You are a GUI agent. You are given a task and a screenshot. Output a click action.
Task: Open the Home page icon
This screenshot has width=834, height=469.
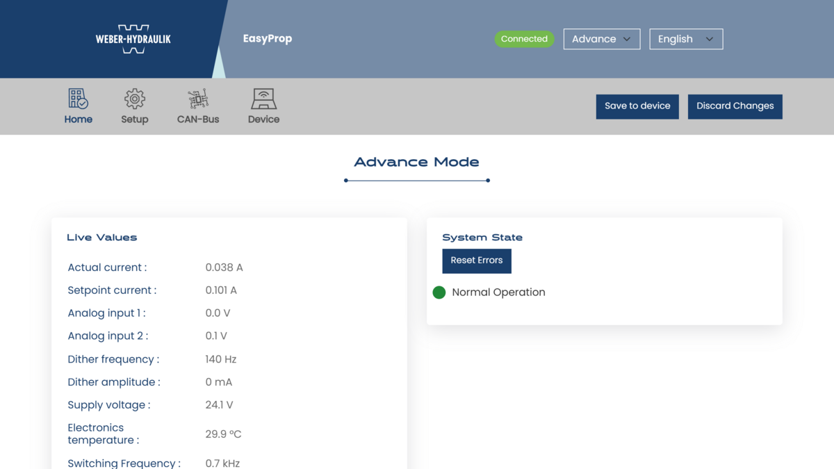(x=79, y=99)
